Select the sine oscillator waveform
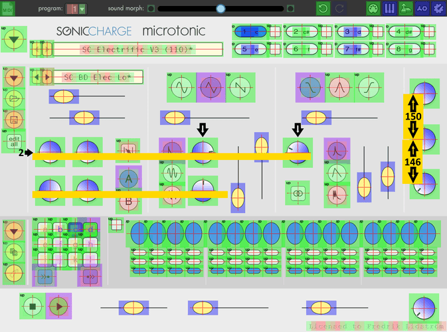The height and width of the screenshot is (332, 447). click(181, 88)
